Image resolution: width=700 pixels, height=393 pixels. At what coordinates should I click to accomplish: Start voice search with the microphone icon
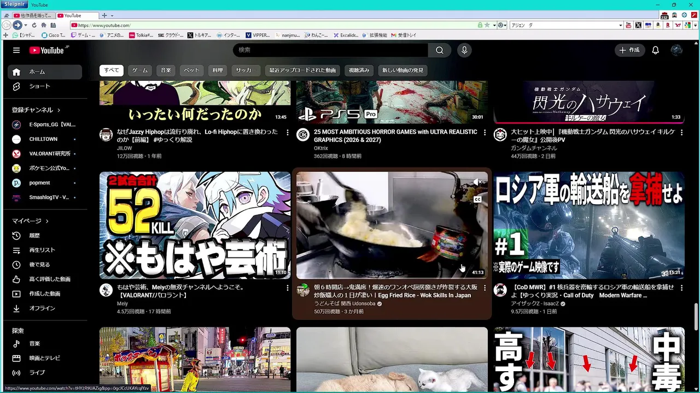[x=464, y=50]
